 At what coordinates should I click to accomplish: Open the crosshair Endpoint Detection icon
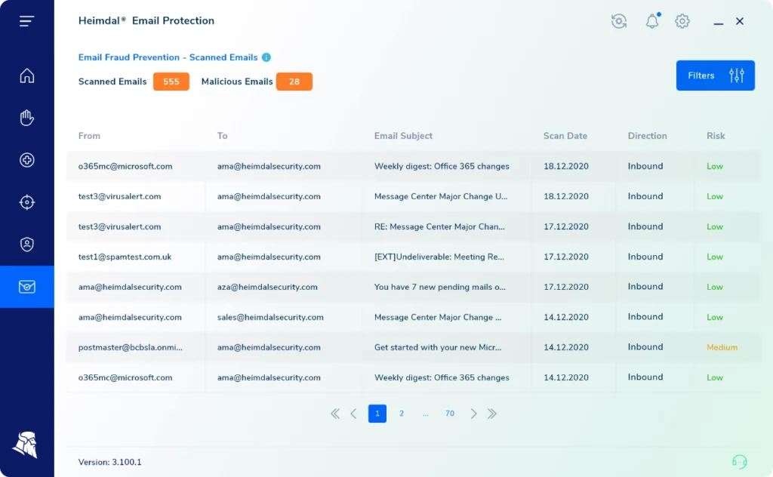(x=26, y=202)
